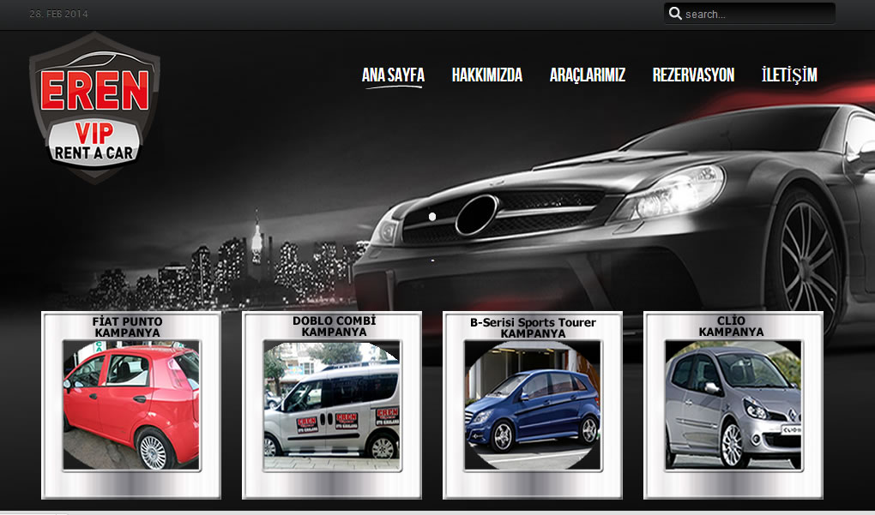875x515 pixels.
Task: Click the magnifier search icon
Action: point(675,14)
